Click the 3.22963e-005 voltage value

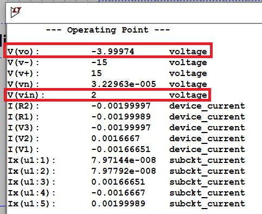point(124,84)
